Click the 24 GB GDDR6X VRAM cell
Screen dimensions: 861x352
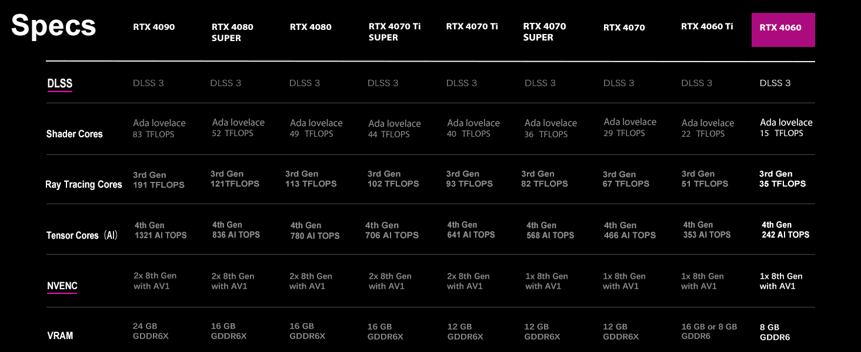151,331
